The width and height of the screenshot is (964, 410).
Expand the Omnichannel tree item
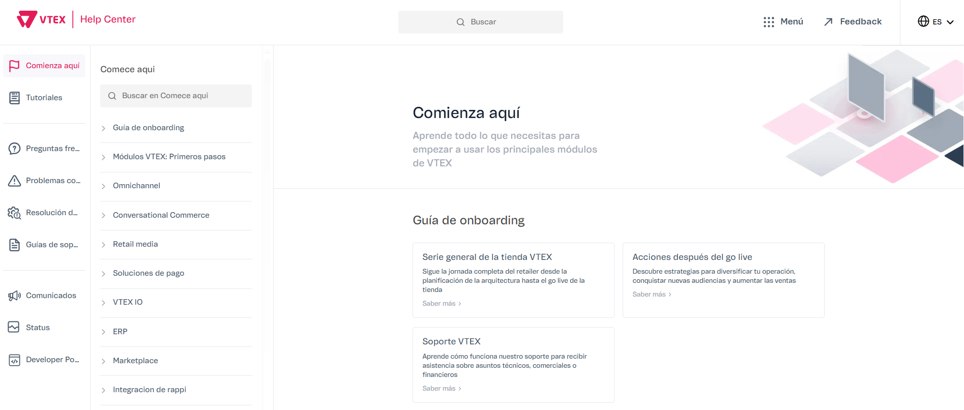tap(103, 186)
